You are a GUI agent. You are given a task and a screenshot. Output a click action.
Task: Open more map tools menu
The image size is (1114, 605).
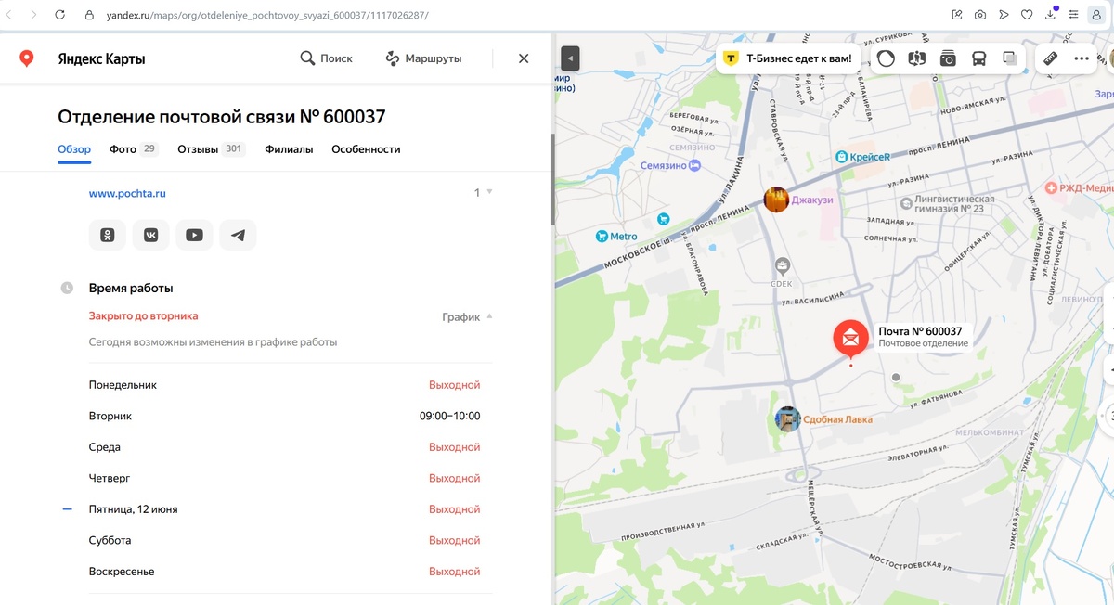point(1081,58)
